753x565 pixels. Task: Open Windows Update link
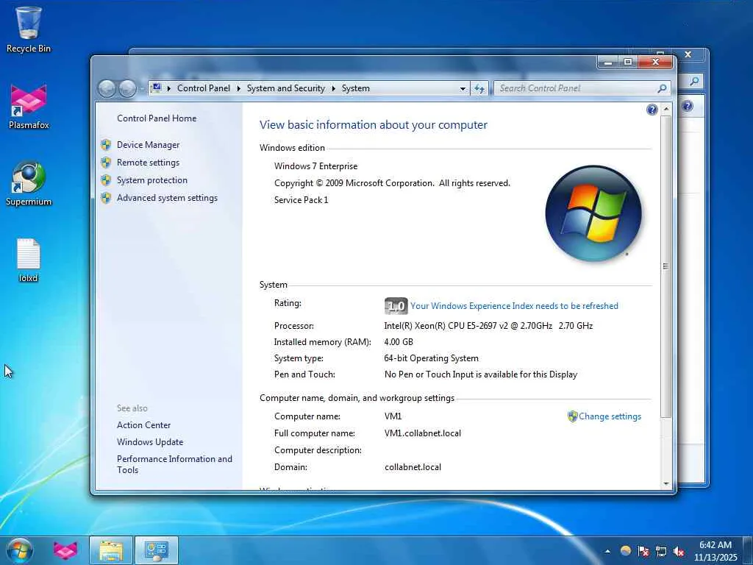[150, 442]
